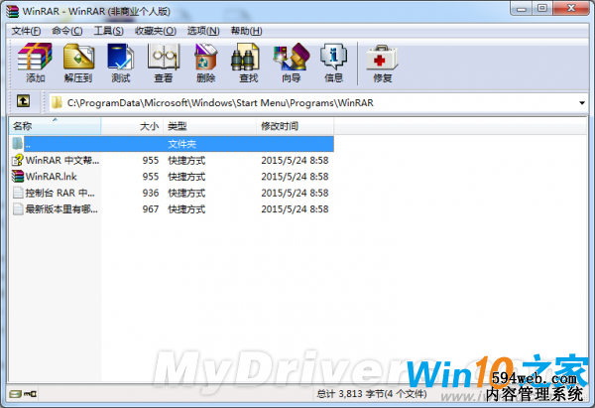
Task: Click the WinRAR 中文帮... help file icon
Action: tap(18, 160)
